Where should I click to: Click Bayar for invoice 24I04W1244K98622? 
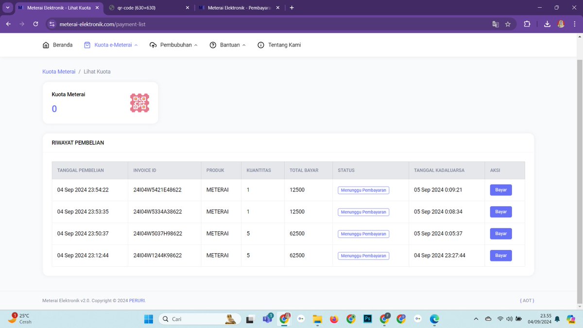tap(501, 256)
